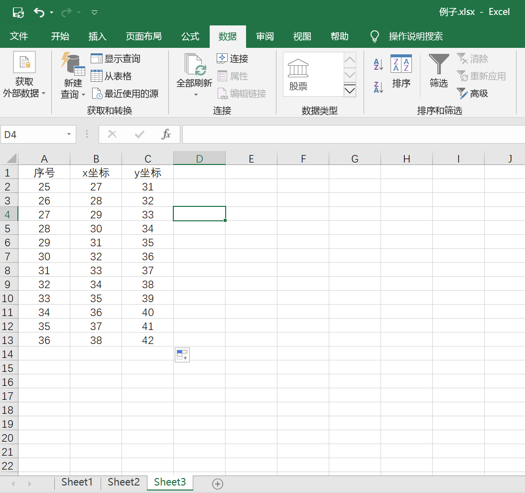Click the lightbulb 操作说明搜索 icon
Viewport: 525px width, 493px height.
click(x=375, y=36)
